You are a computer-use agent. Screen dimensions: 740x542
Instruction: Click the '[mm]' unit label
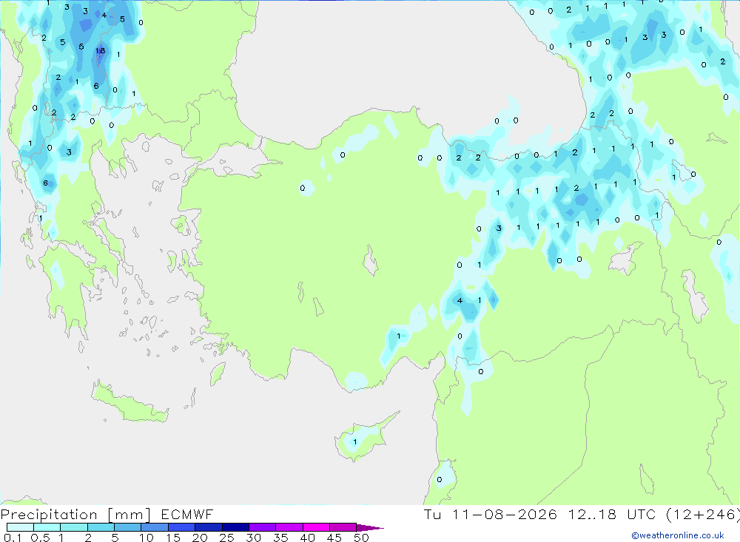[x=129, y=515]
